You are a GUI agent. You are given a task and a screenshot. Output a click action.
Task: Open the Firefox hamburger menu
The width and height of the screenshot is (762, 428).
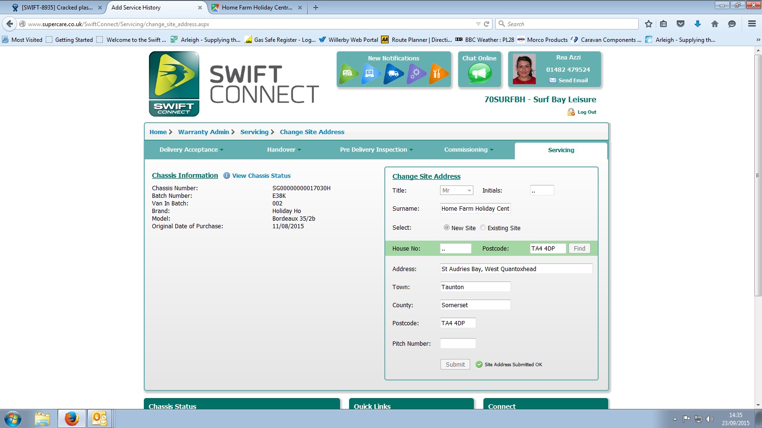tap(752, 24)
